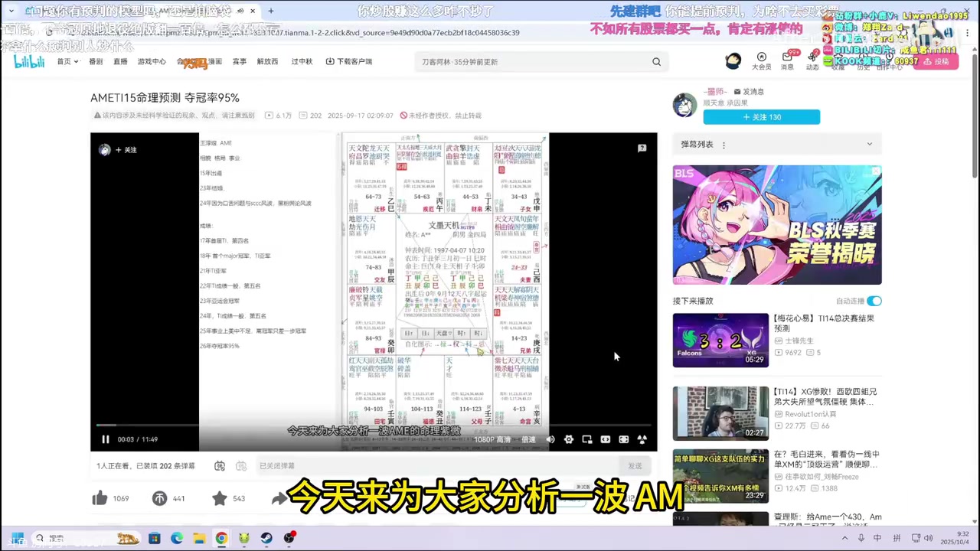Toggle danmaku display switch below video

coord(220,465)
